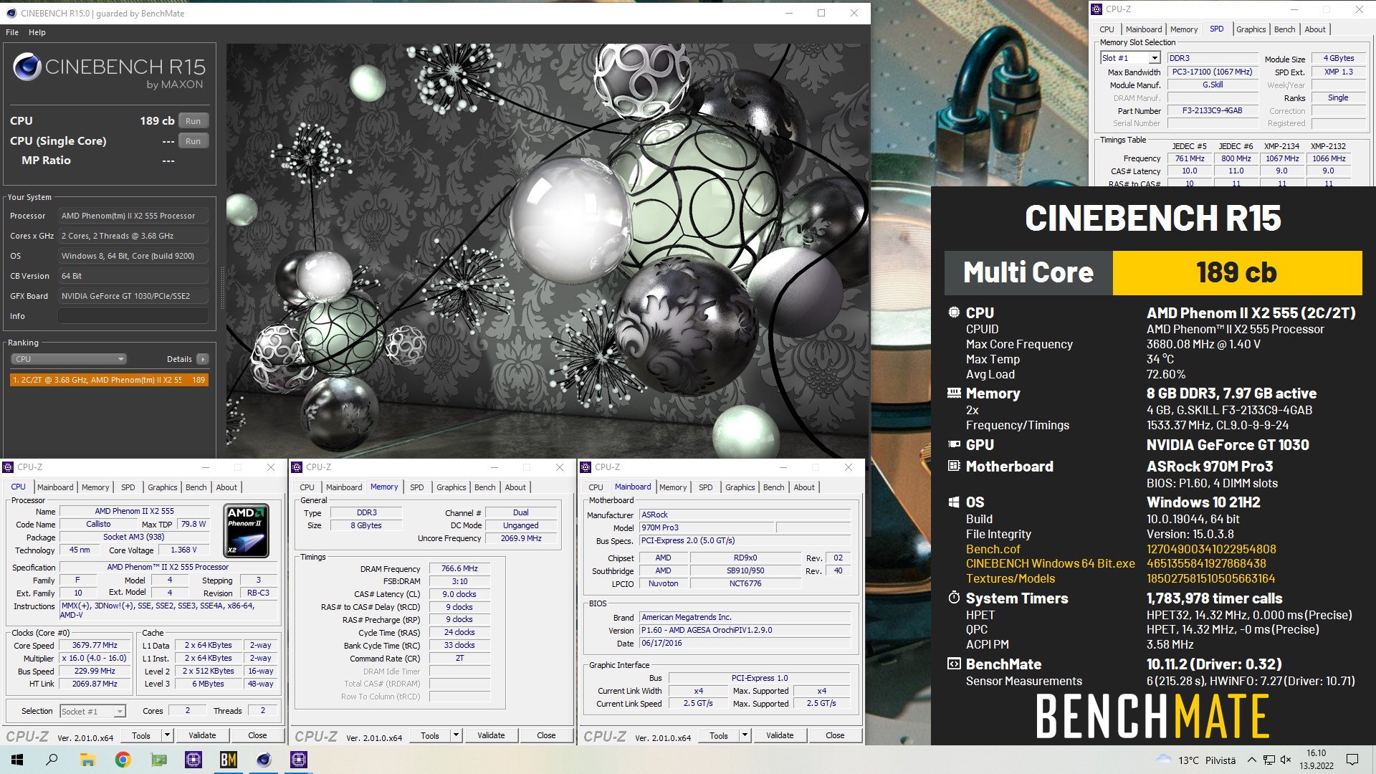1376x774 pixels.
Task: Open CPU-Z taskbar icon left of BenchMate
Action: pyautogui.click(x=193, y=760)
